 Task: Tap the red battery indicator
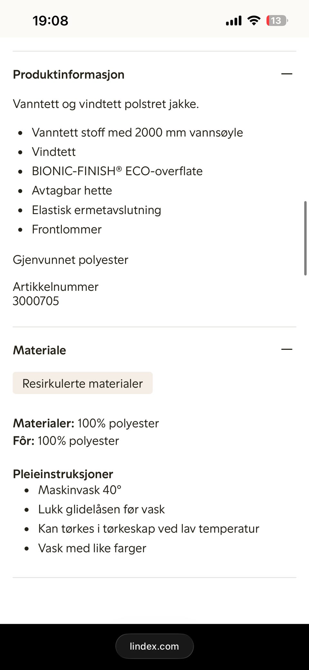(x=276, y=20)
